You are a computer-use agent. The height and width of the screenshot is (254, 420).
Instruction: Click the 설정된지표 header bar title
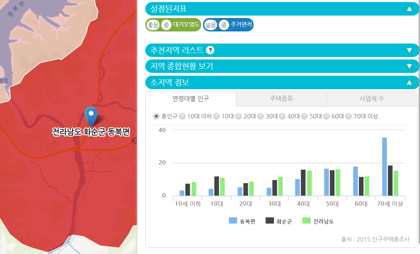169,9
